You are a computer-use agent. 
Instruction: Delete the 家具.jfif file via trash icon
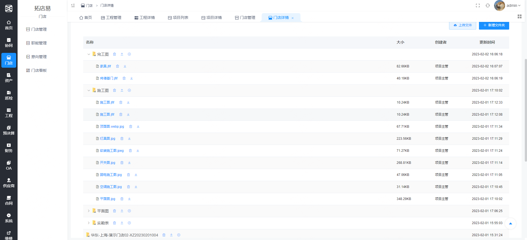coord(117,66)
